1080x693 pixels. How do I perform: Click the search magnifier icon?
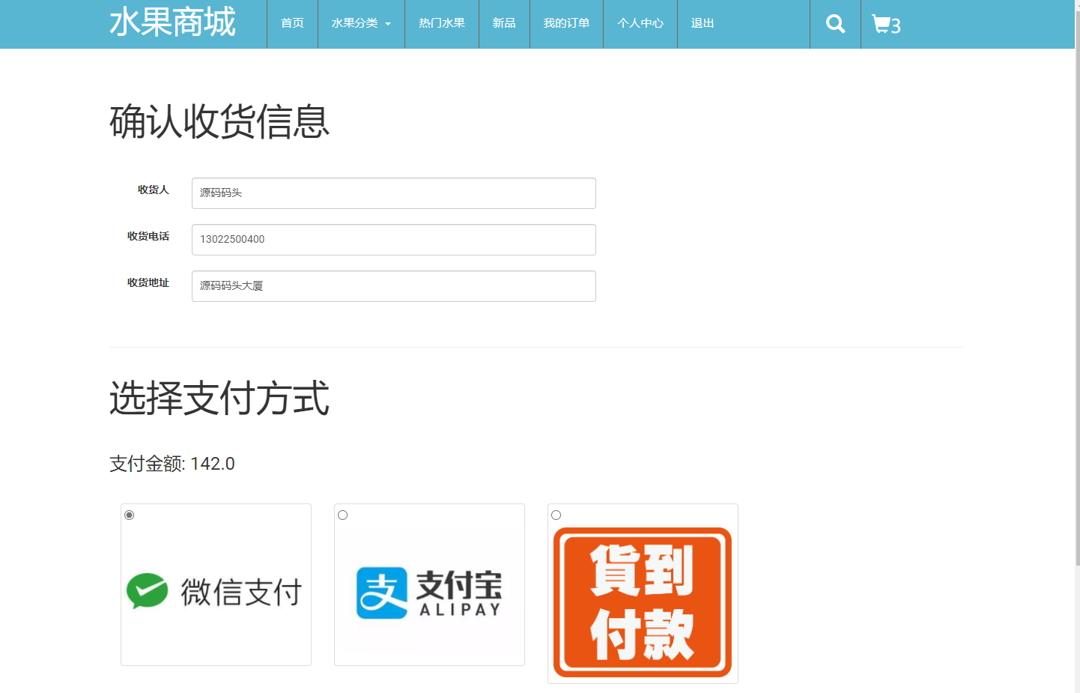click(x=834, y=23)
